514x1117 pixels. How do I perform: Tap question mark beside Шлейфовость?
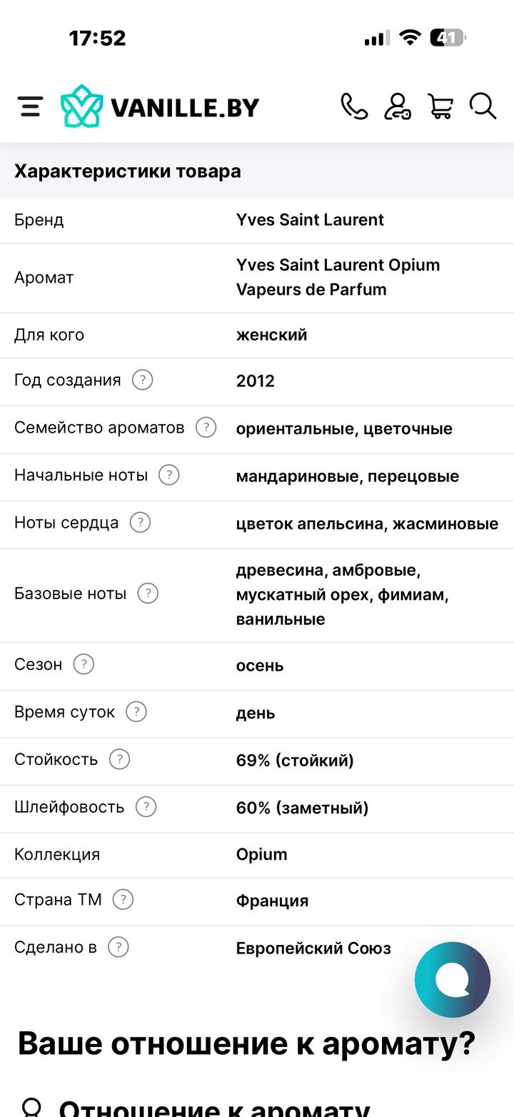(x=146, y=807)
